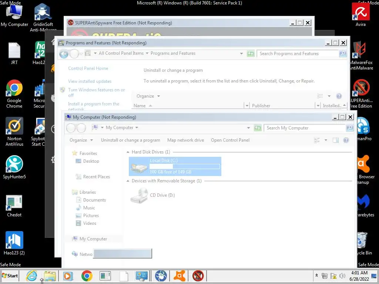The width and height of the screenshot is (379, 284).
Task: Open Organize dropdown in Programs and Features
Action: point(148,96)
